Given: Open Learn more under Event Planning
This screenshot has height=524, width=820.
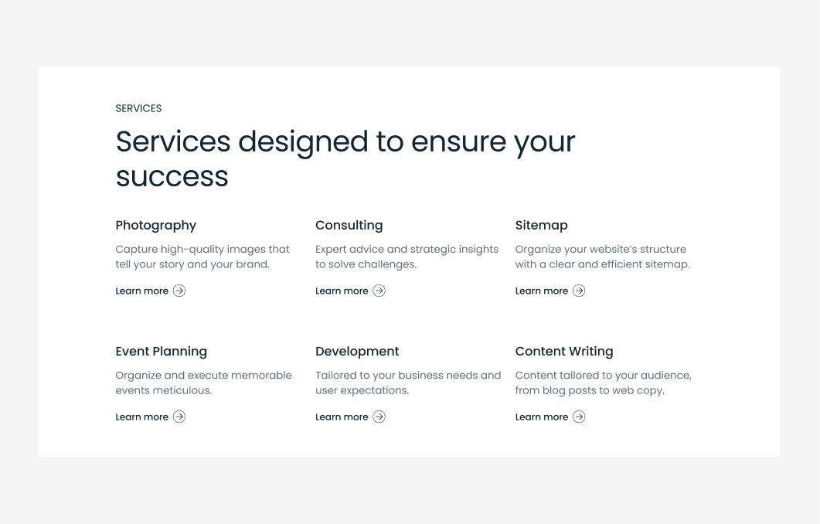Looking at the screenshot, I should pyautogui.click(x=141, y=417).
